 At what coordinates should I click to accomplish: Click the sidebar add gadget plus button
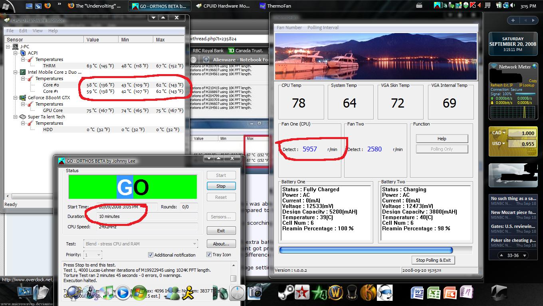[x=513, y=20]
